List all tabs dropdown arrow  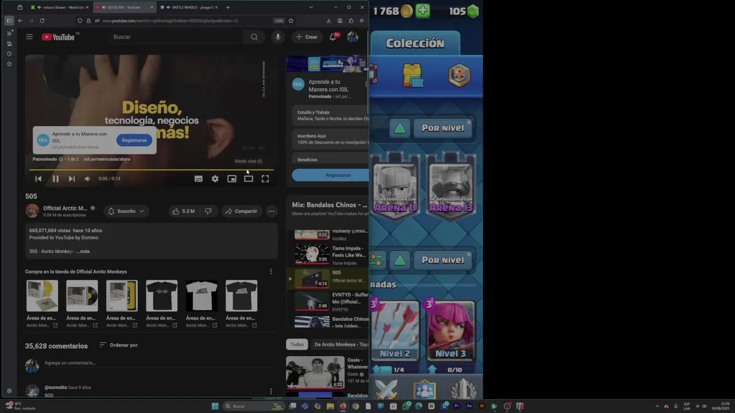pyautogui.click(x=311, y=7)
